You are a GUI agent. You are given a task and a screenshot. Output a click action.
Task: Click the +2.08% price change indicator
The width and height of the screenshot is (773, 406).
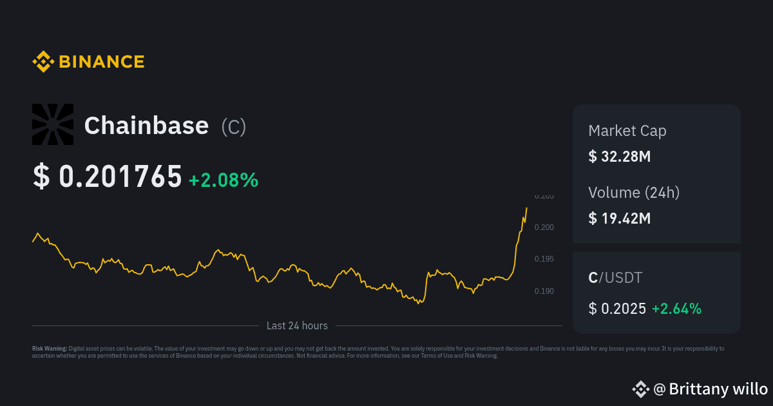tap(224, 180)
